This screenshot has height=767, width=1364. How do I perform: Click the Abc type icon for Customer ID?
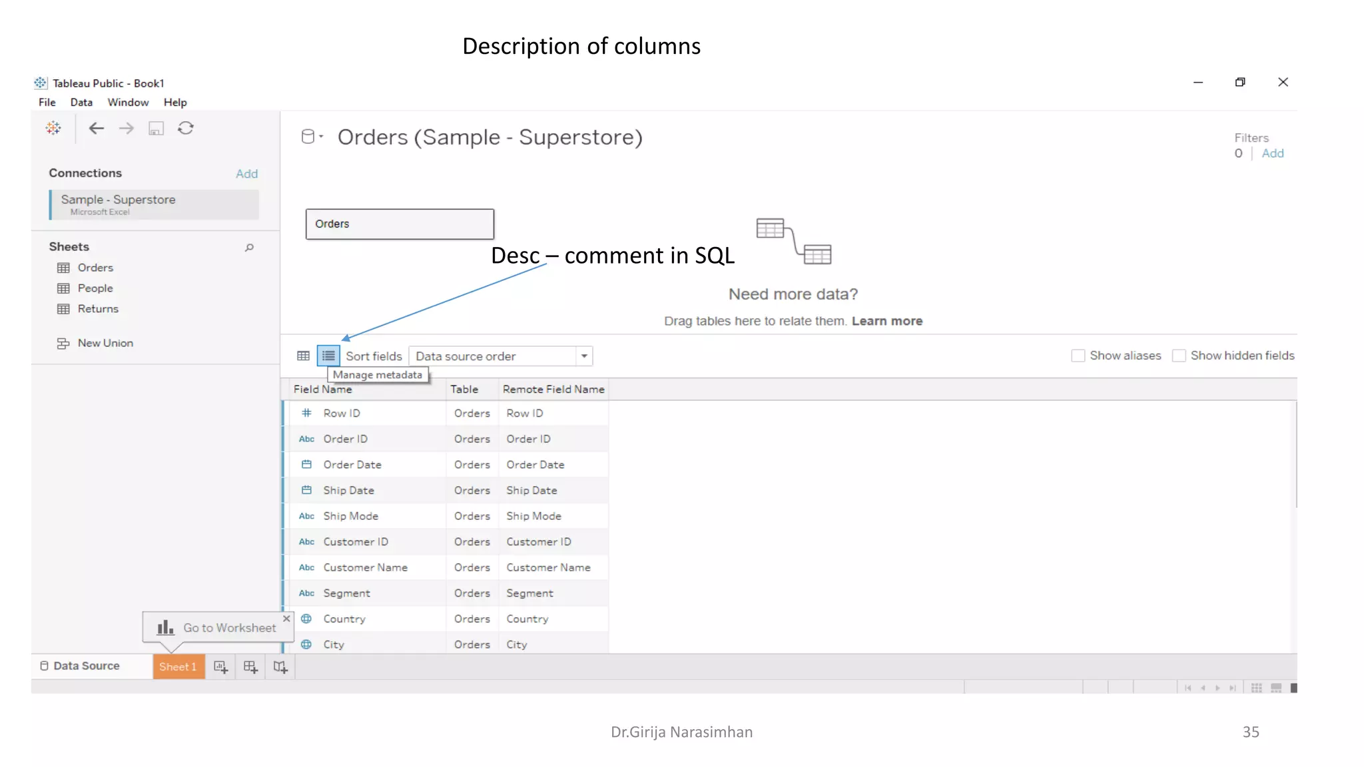(306, 541)
